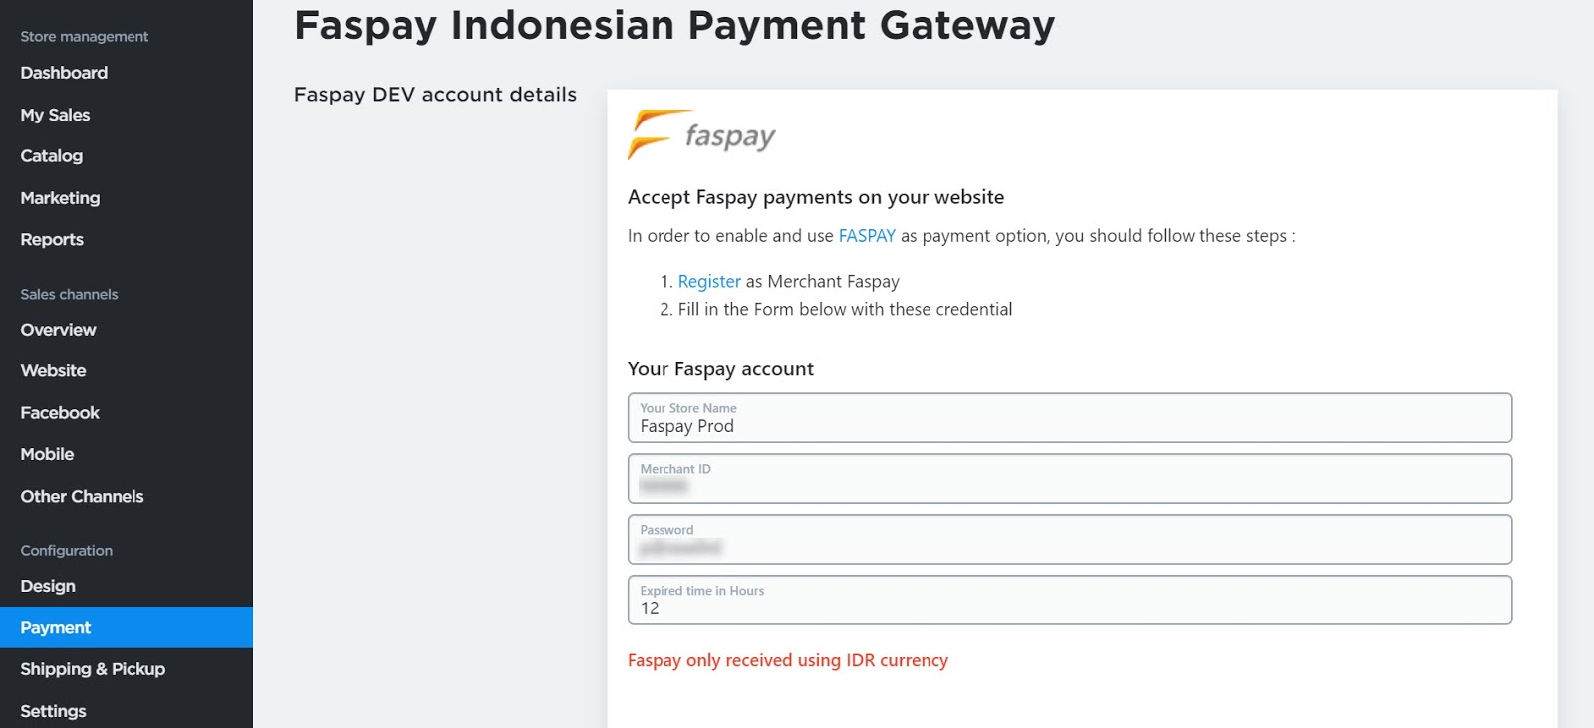Select Marketing in the sidebar

(x=60, y=198)
